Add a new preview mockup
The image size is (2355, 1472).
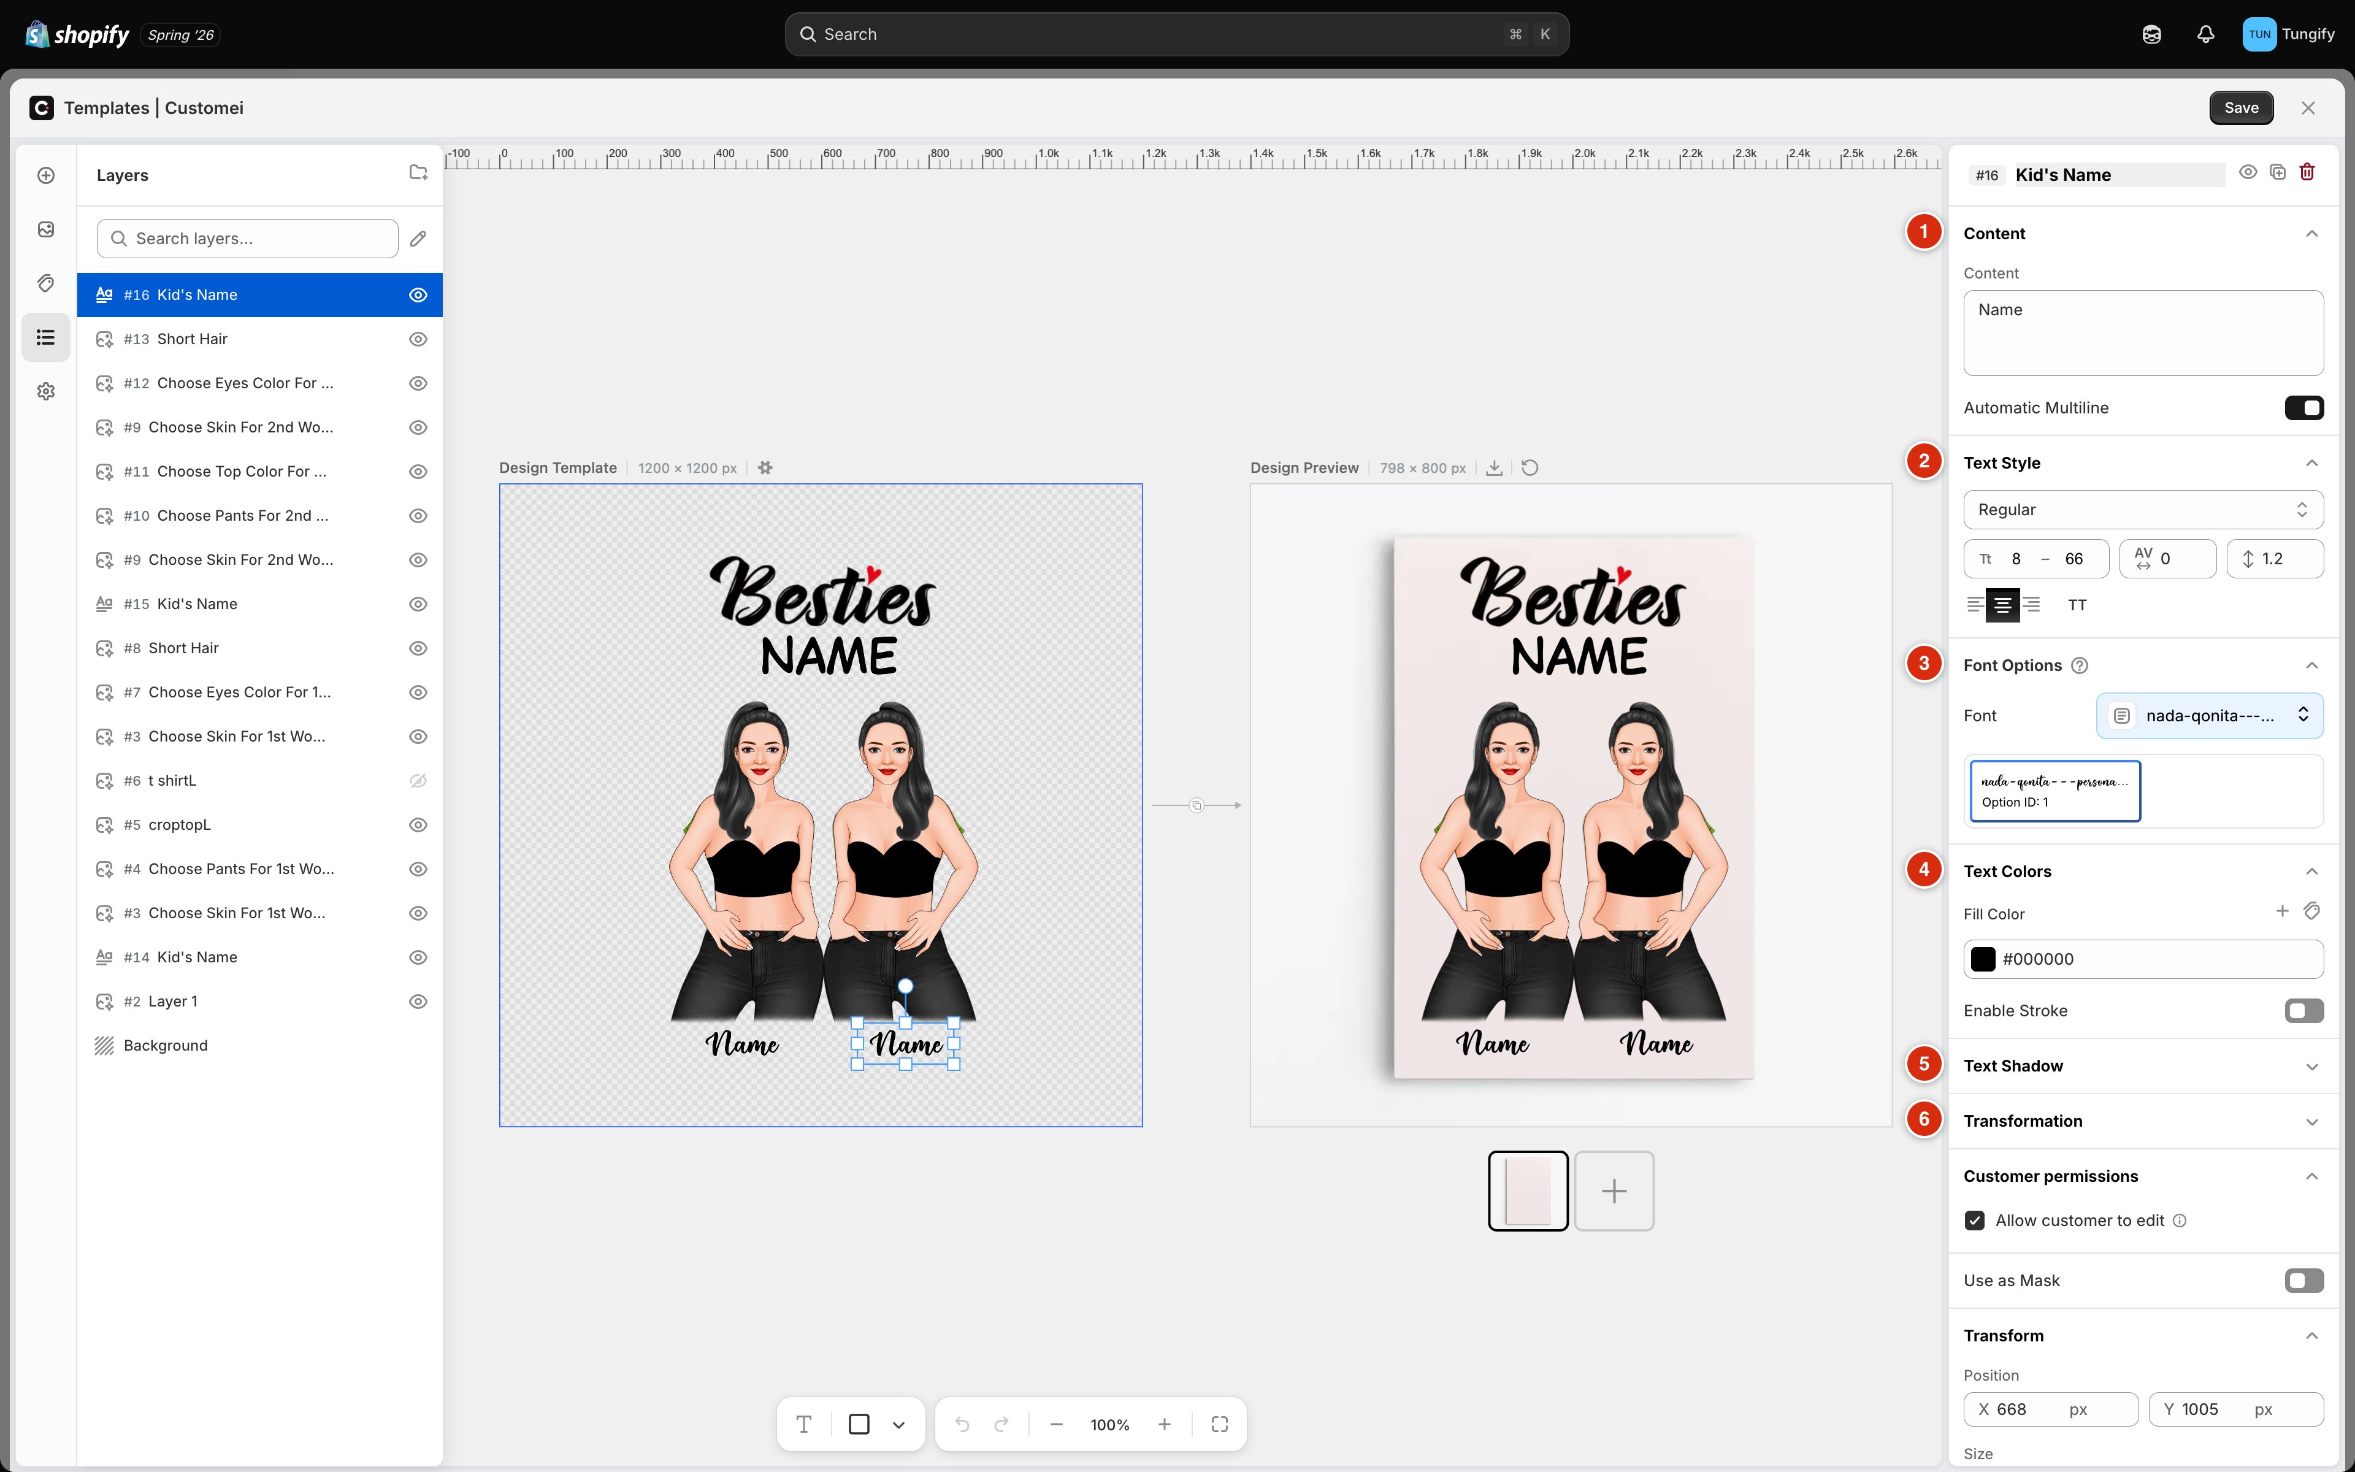click(1614, 1190)
